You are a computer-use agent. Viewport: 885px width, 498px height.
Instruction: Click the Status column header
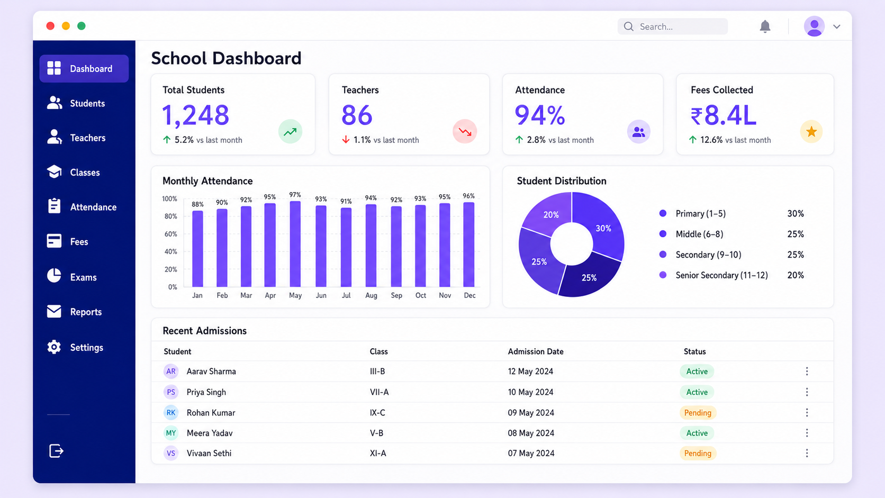click(x=694, y=351)
